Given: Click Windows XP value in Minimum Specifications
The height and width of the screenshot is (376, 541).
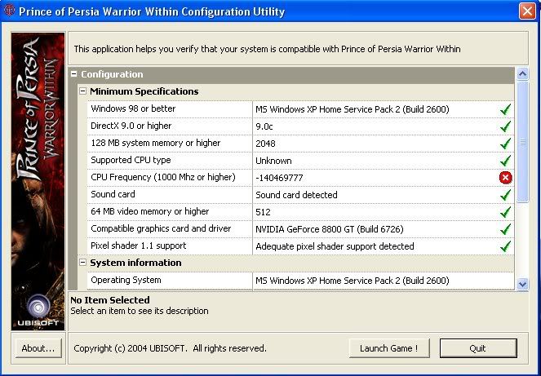Looking at the screenshot, I should [353, 109].
